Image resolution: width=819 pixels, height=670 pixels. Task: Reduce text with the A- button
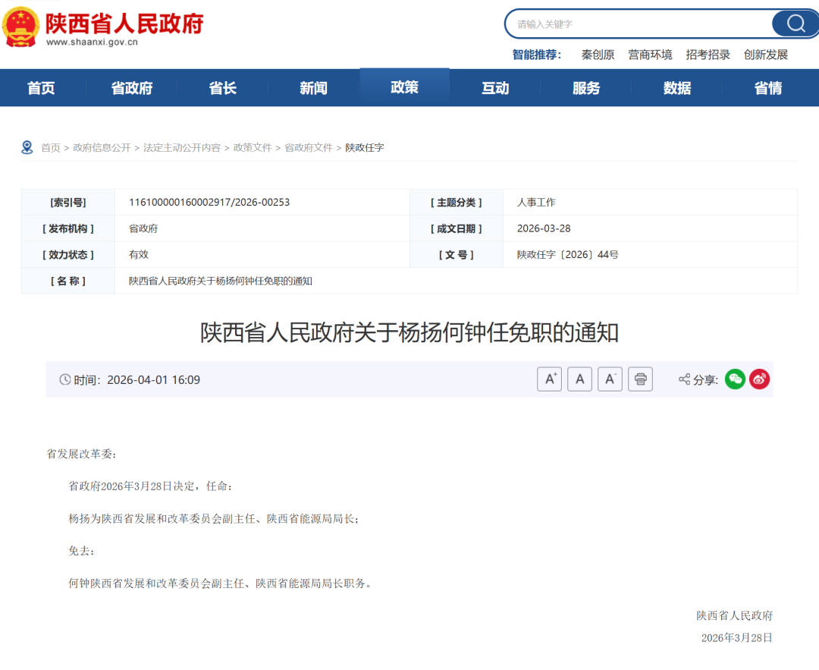610,379
